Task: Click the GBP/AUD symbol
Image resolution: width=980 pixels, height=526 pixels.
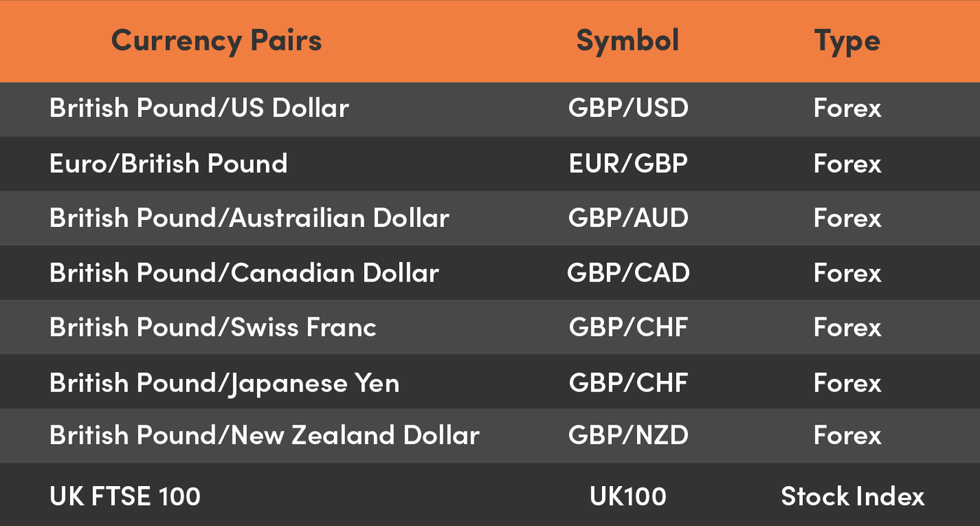Action: (x=628, y=219)
